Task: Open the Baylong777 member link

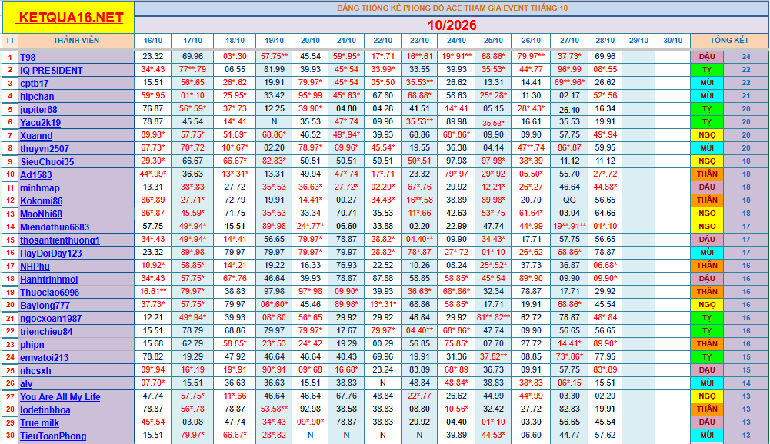Action: point(45,306)
